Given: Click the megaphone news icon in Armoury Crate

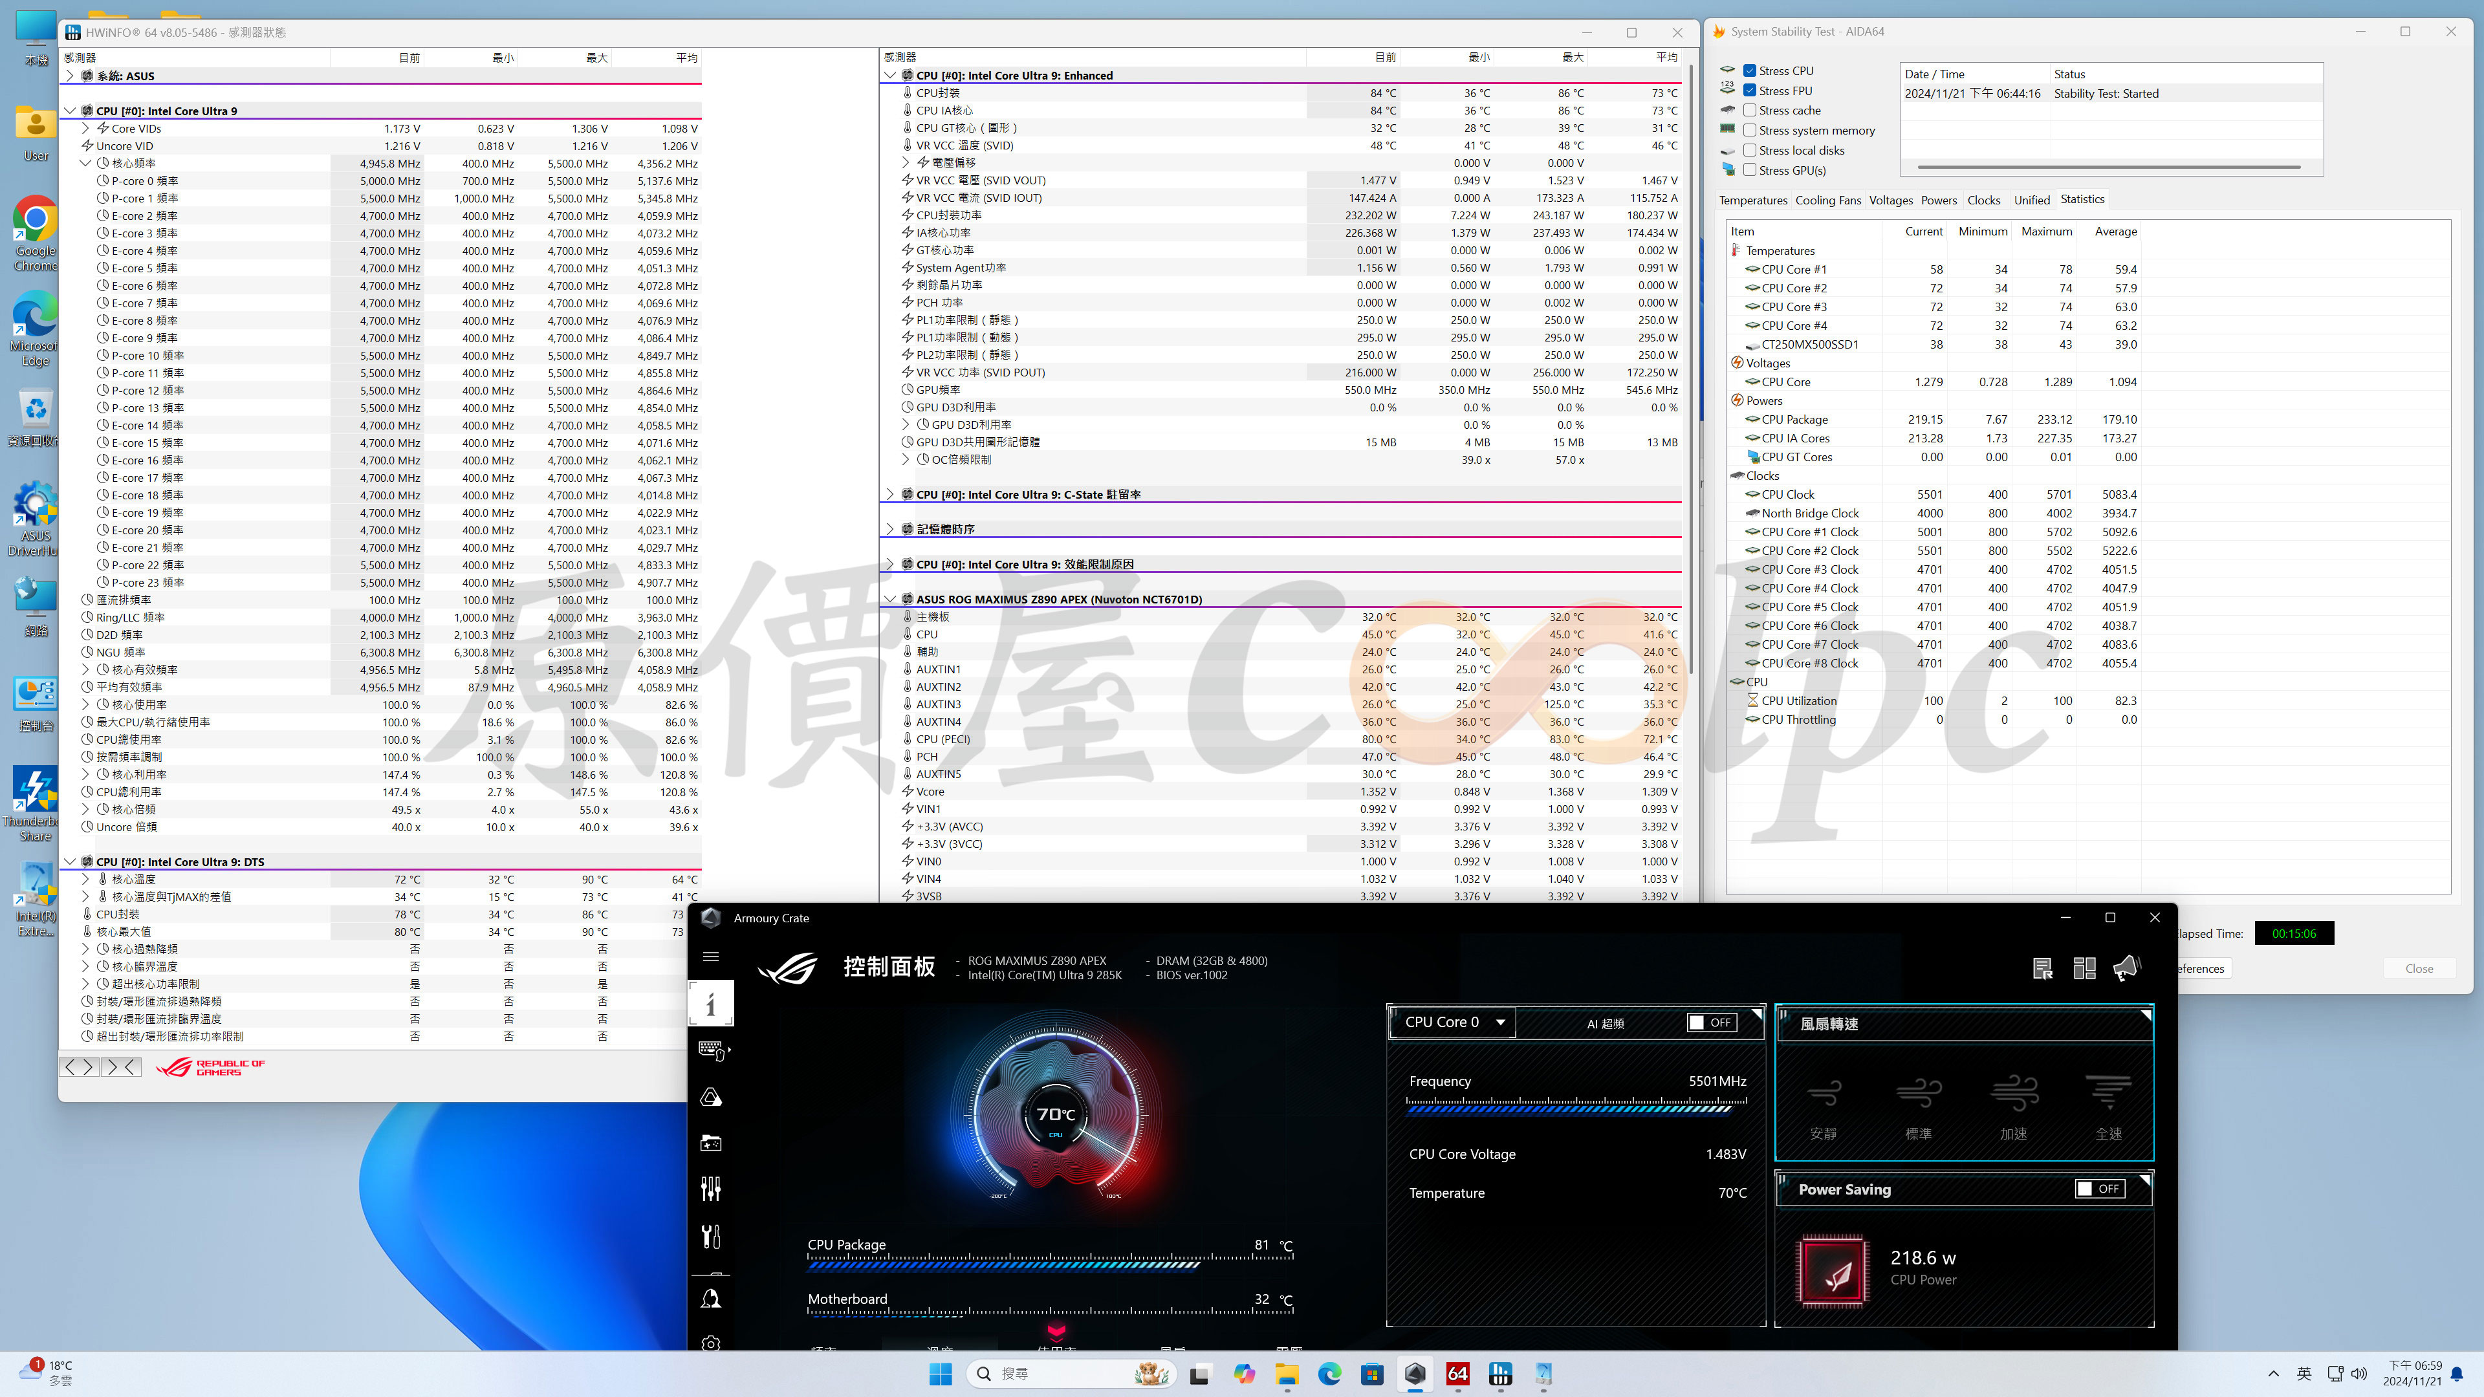Looking at the screenshot, I should [x=2126, y=968].
